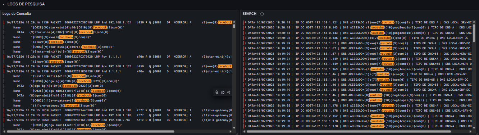Expand the 10:19:04 row for host 192.168.2.152

pos(246,116)
